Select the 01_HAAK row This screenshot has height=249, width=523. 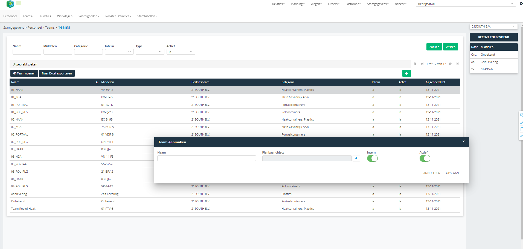pyautogui.click(x=235, y=90)
